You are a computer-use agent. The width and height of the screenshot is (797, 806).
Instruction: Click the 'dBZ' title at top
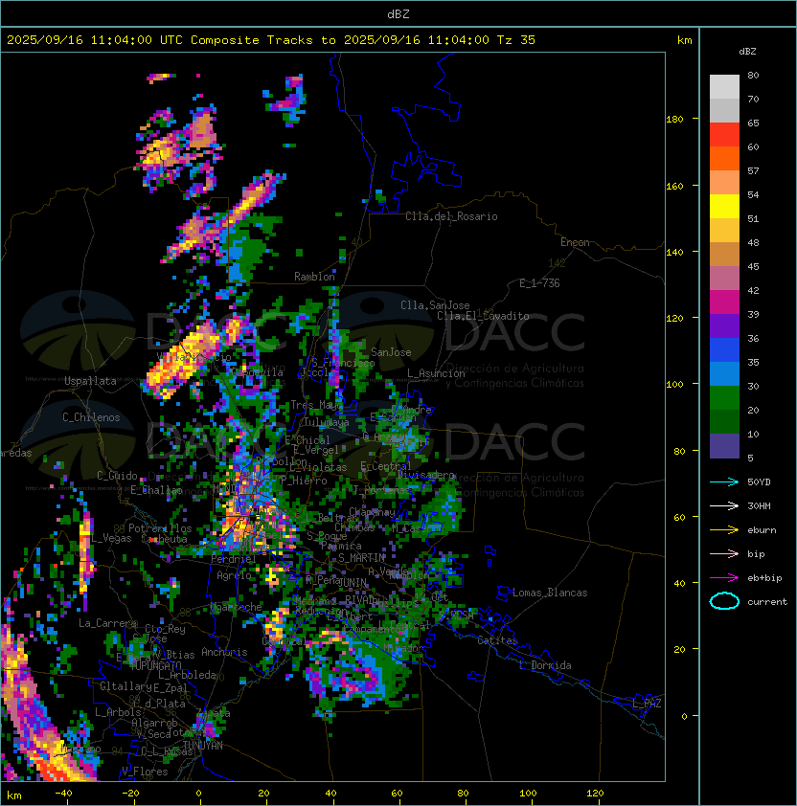pyautogui.click(x=398, y=13)
